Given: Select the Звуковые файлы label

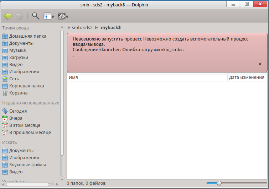Looking at the screenshot, I should [x=27, y=165].
